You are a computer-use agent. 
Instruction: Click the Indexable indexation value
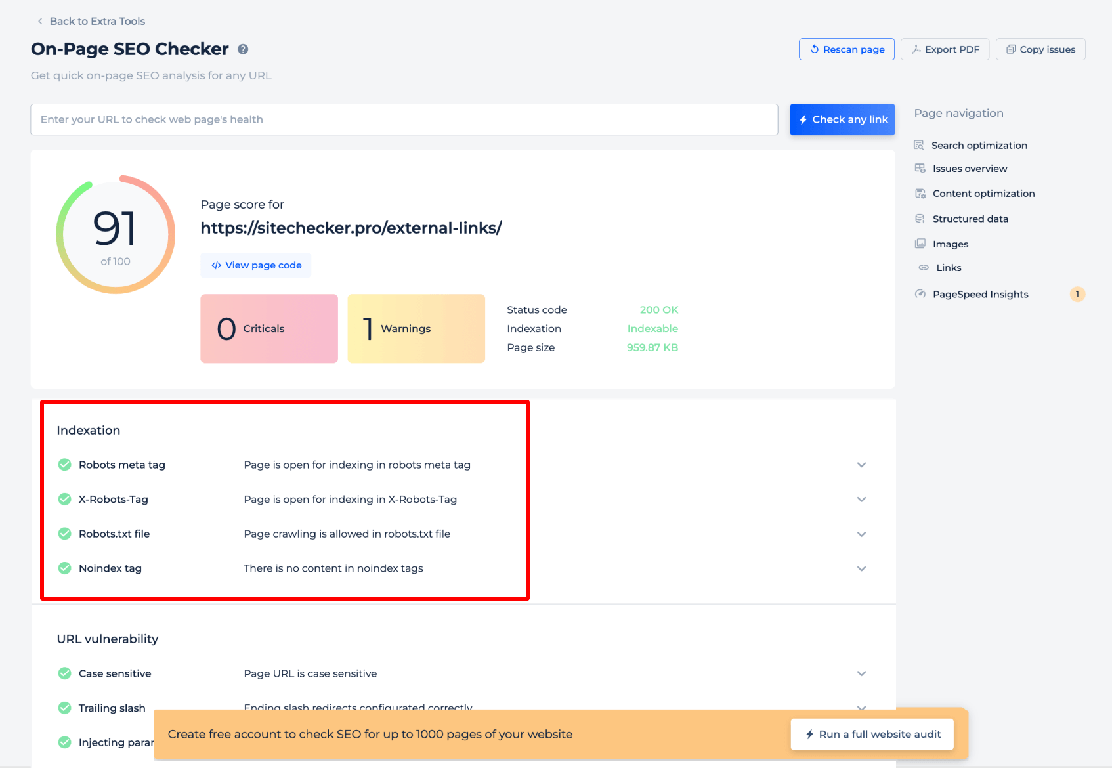click(x=652, y=329)
